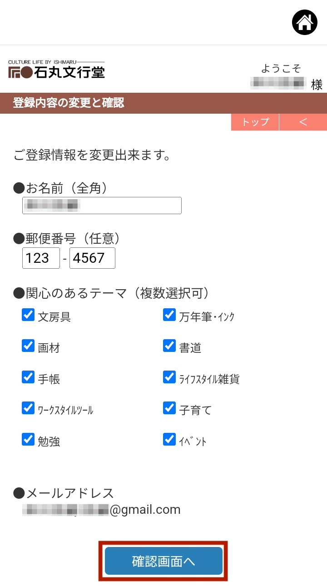The width and height of the screenshot is (327, 587).
Task: Return to トップ page
Action: pos(255,122)
